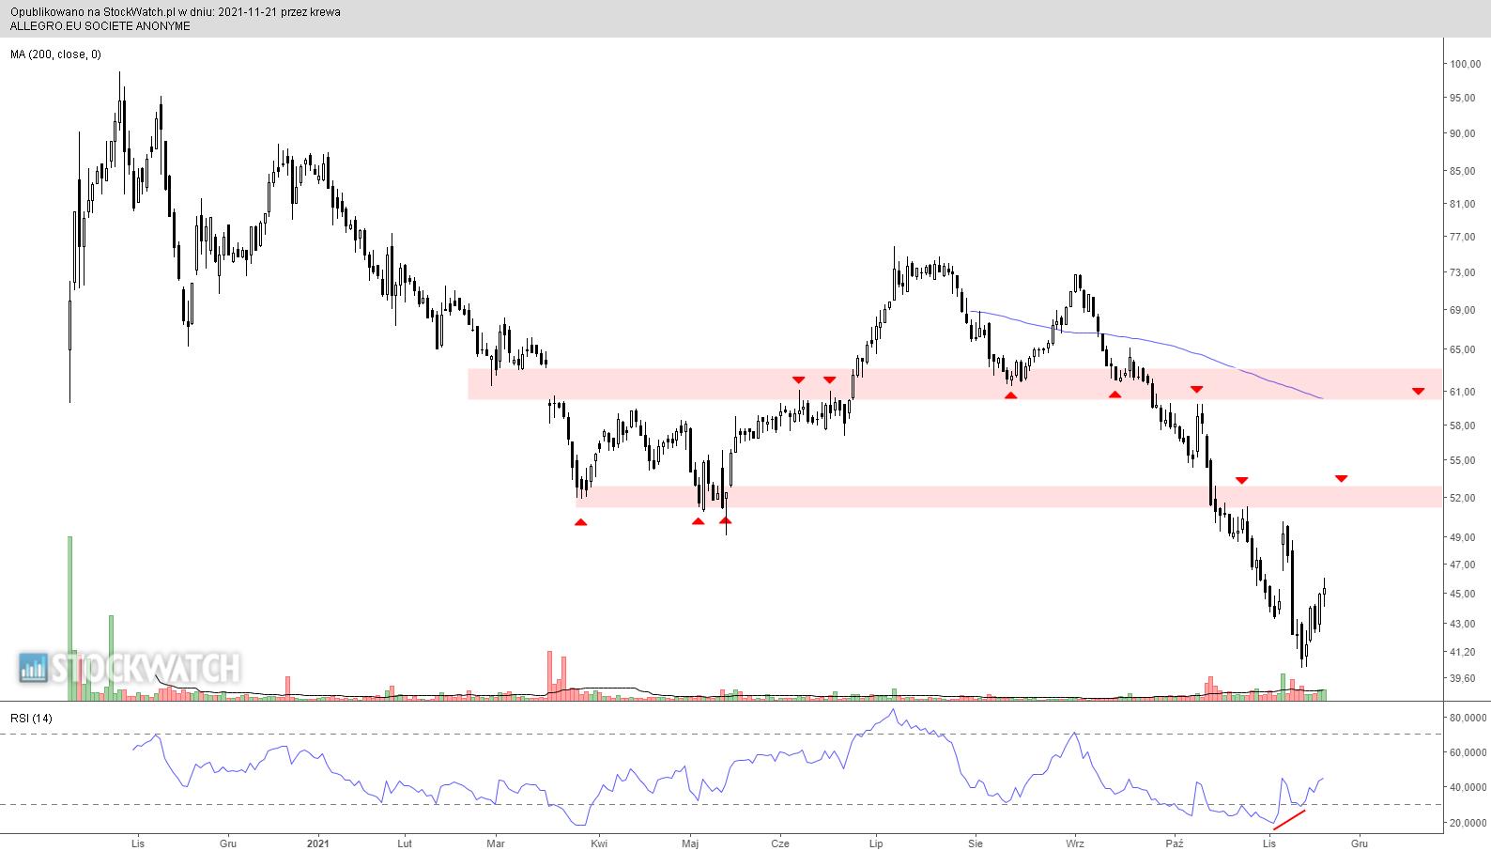Select the 39,60 price axis label

[x=1465, y=679]
